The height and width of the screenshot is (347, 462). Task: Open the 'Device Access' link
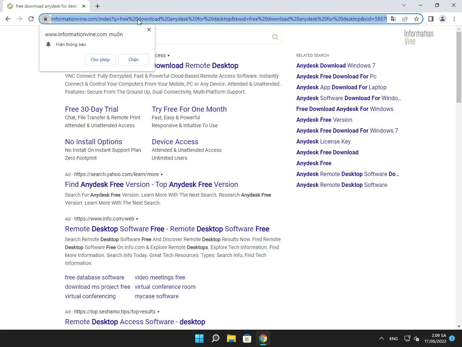click(x=175, y=142)
